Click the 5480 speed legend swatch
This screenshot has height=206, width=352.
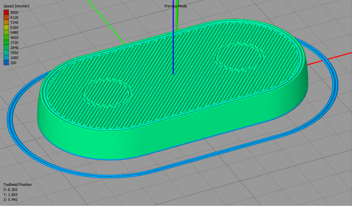point(6,32)
